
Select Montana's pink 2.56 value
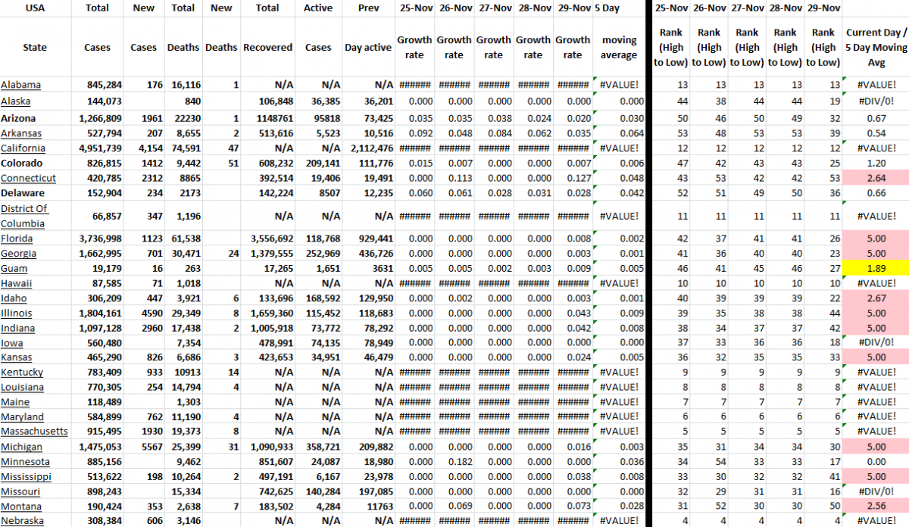tap(876, 506)
